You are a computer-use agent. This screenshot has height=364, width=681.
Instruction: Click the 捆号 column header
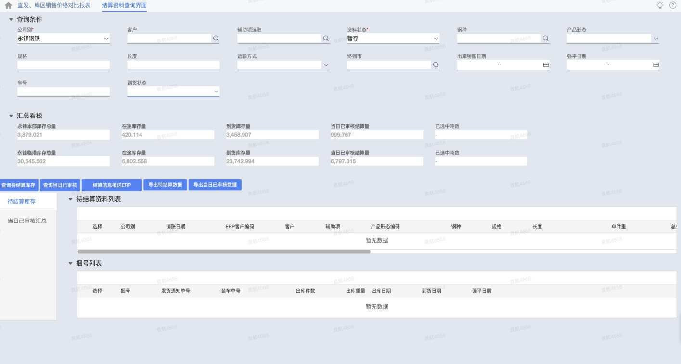(x=125, y=291)
